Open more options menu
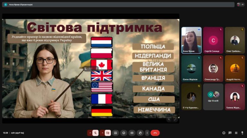The width and height of the screenshot is (247, 138). 147,133
